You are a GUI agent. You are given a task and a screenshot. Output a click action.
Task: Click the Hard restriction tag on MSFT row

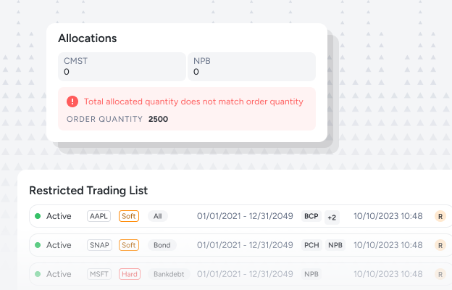pyautogui.click(x=130, y=274)
